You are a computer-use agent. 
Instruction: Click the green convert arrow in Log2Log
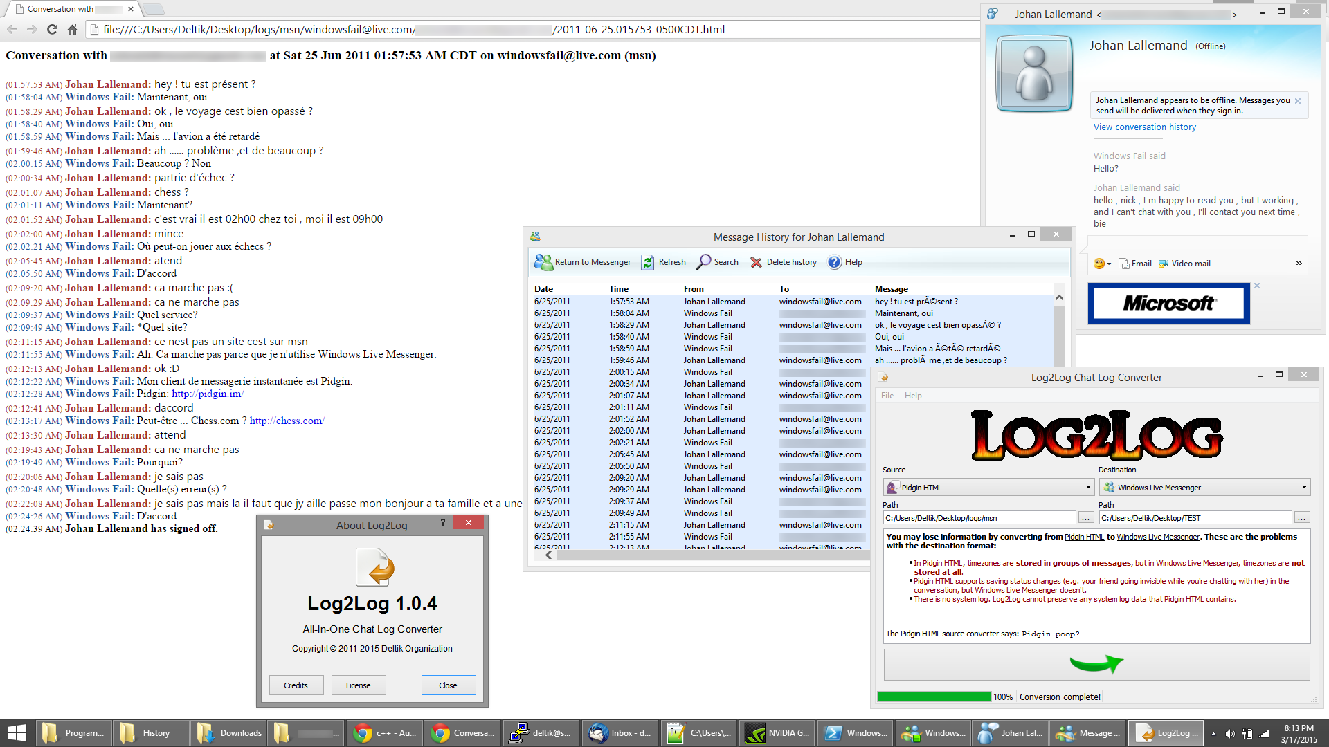click(x=1096, y=664)
